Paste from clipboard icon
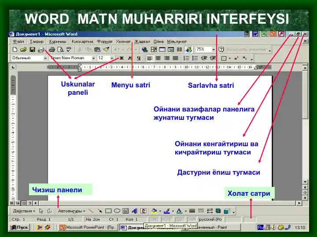Viewport: 317px width, 237px height. [97, 49]
